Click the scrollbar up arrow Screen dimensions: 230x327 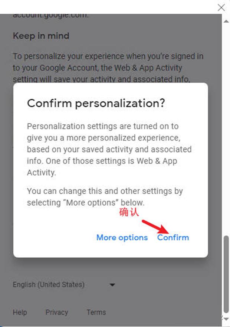point(226,21)
